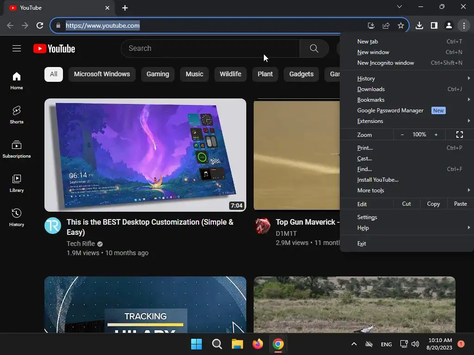Choose Print from the menu
Image resolution: width=474 pixels, height=355 pixels.
coord(407,148)
